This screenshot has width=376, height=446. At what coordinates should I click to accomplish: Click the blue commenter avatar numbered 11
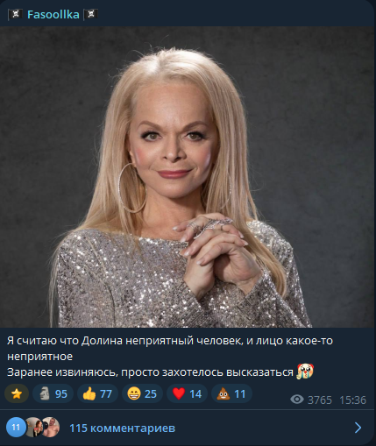pos(16,428)
